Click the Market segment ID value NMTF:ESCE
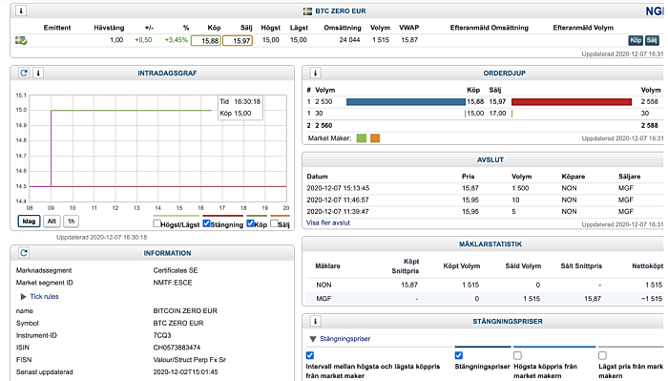 (173, 283)
